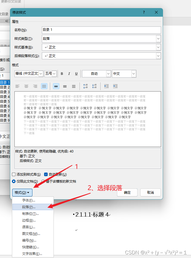
Task: Click the 格式 dropdown button
Action: [22, 193]
